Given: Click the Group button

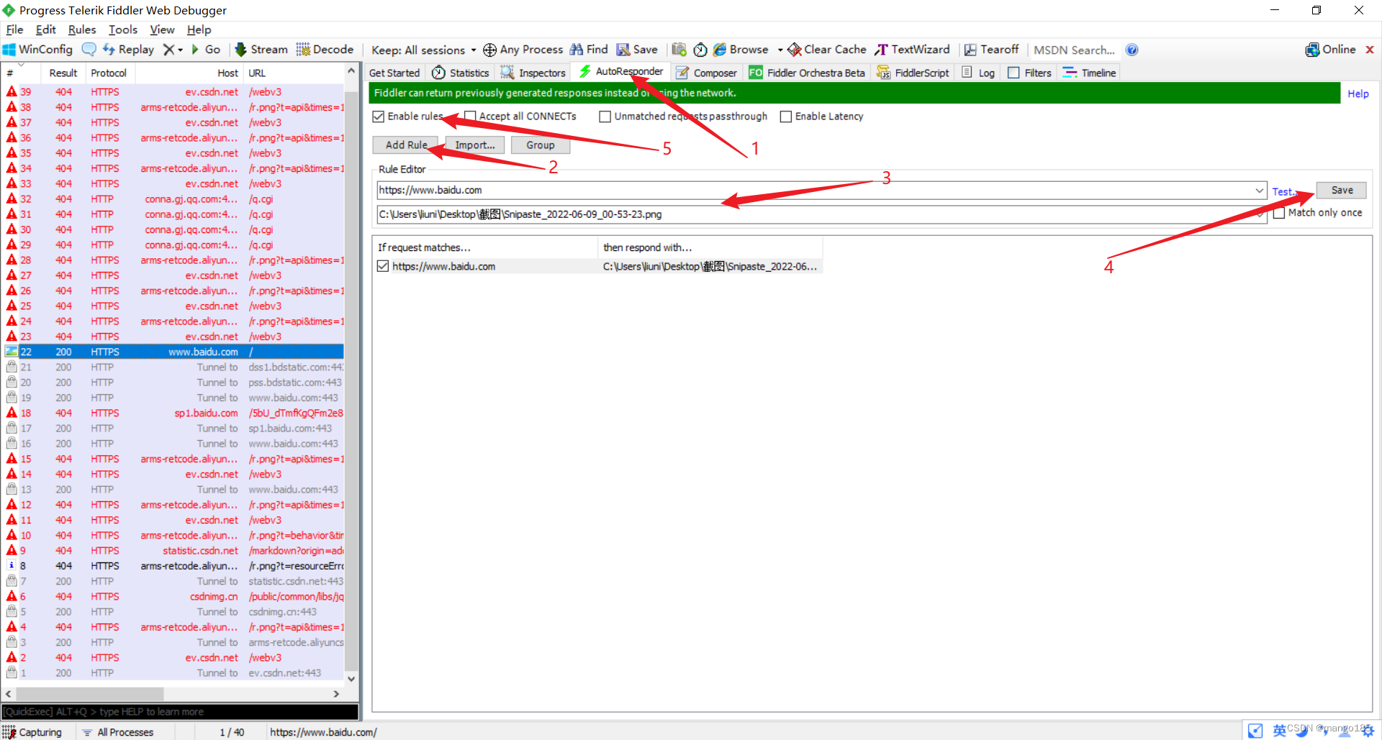Looking at the screenshot, I should click(541, 145).
